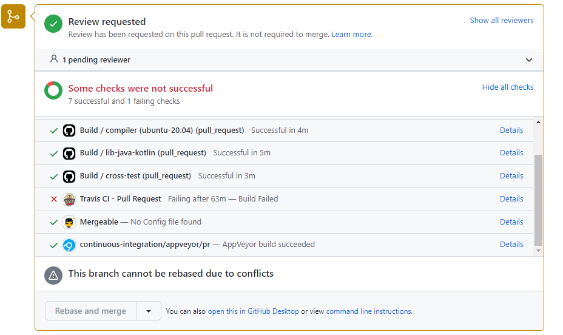
Task: Click Mergeable check name text
Action: click(x=99, y=222)
